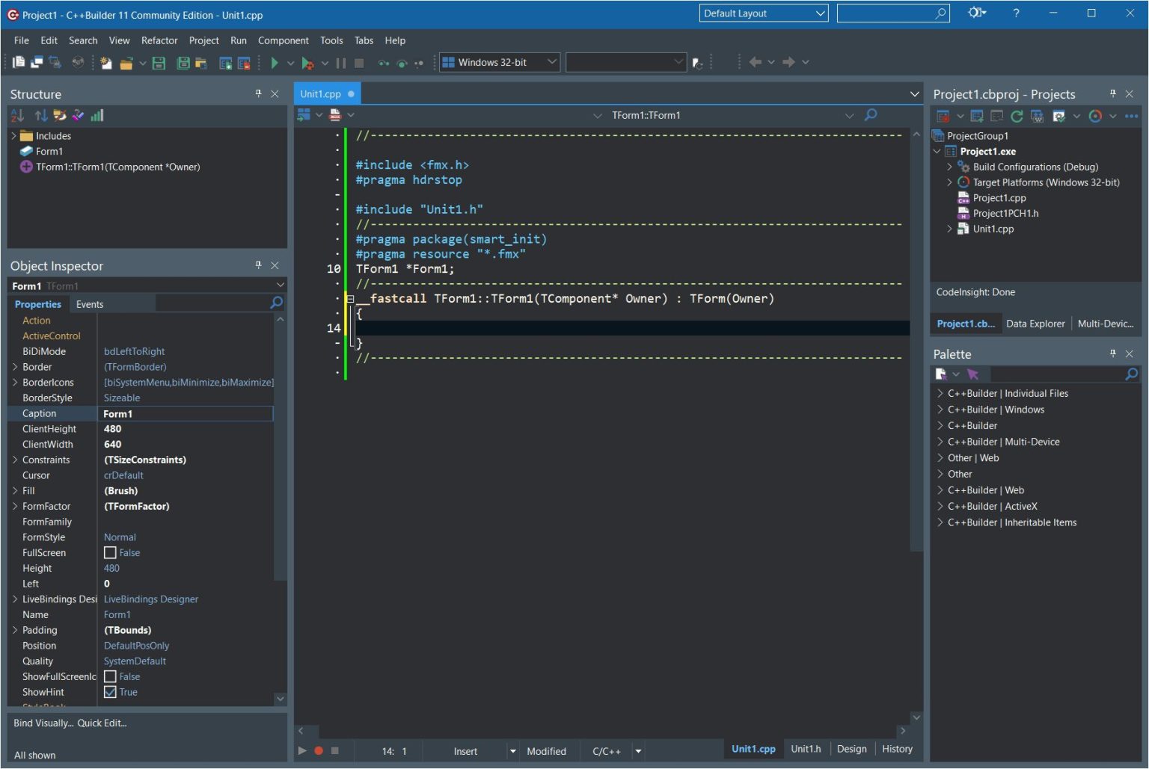Click the Remove File from Project icon
Viewport: 1149px width, 769px height.
(x=242, y=63)
